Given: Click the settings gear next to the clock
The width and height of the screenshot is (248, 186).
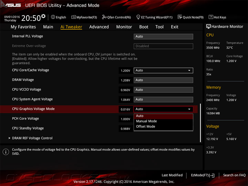Looking at the screenshot, I should point(43,16).
